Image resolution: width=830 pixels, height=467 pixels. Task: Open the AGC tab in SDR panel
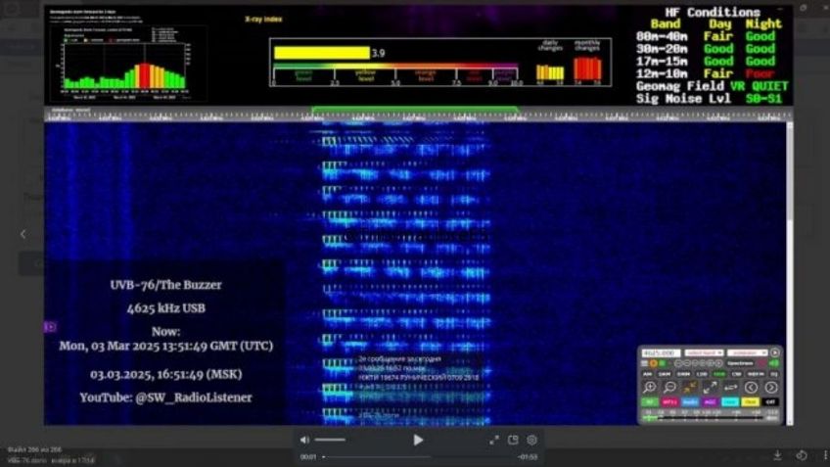[x=711, y=401]
